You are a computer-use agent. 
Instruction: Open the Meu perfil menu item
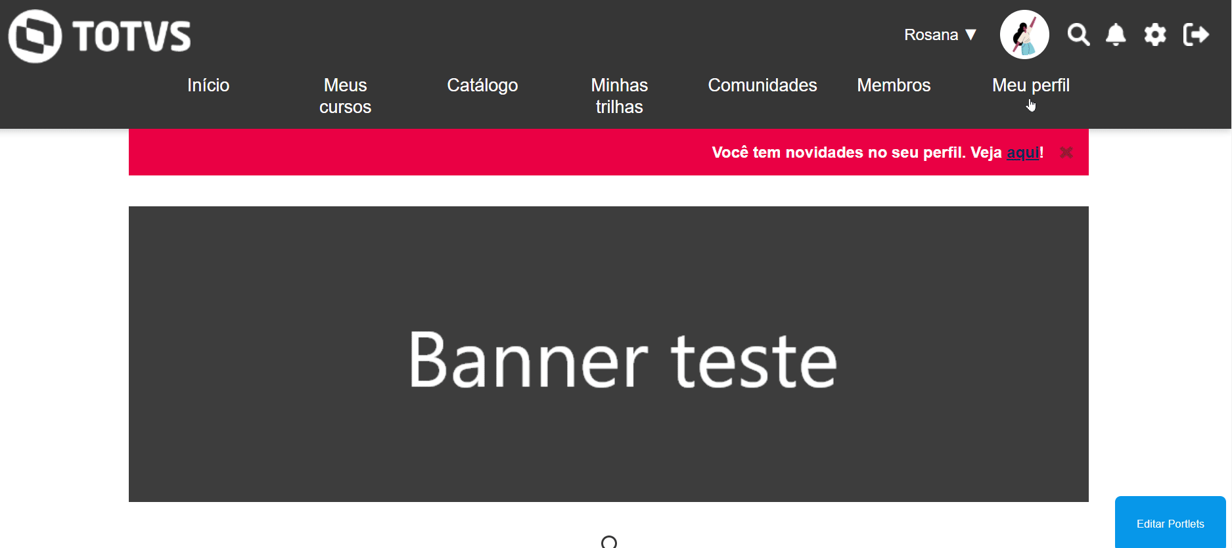(x=1031, y=85)
